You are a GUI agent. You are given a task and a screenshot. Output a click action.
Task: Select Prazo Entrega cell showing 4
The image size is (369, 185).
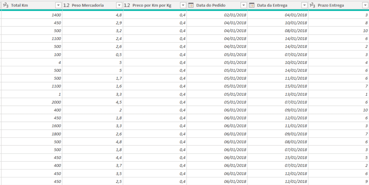[x=339, y=62]
